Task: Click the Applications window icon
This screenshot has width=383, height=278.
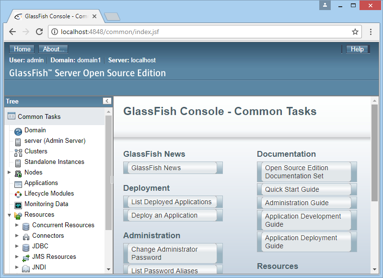Action: [x=18, y=184]
